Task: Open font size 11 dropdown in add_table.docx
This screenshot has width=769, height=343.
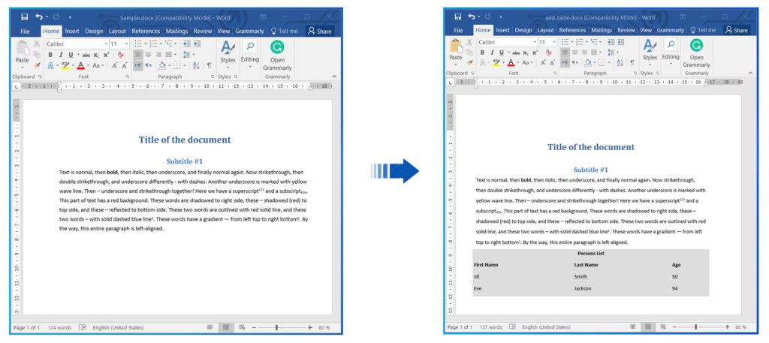Action: pos(553,43)
